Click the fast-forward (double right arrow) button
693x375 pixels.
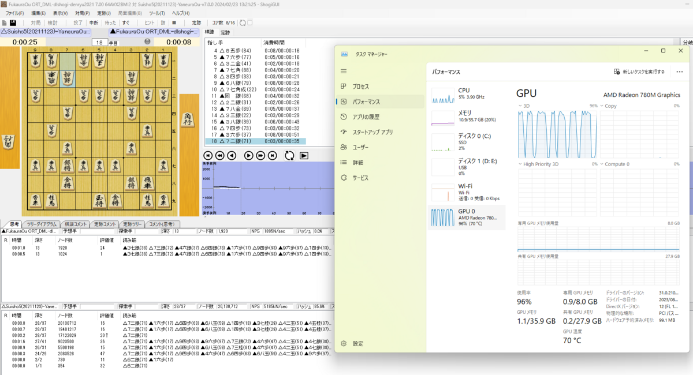[260, 155]
